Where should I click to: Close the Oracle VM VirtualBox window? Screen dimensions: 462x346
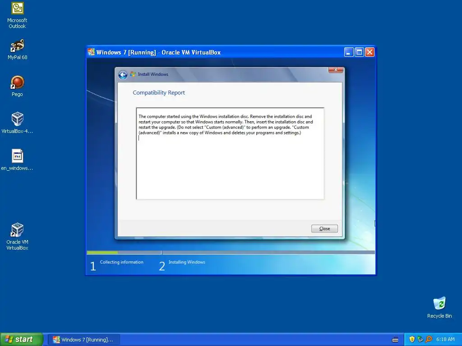point(370,52)
